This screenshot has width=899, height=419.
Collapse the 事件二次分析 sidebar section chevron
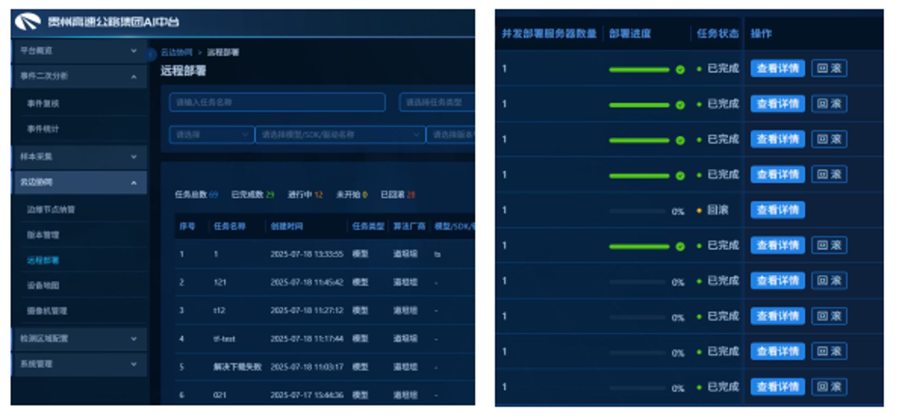click(x=134, y=76)
